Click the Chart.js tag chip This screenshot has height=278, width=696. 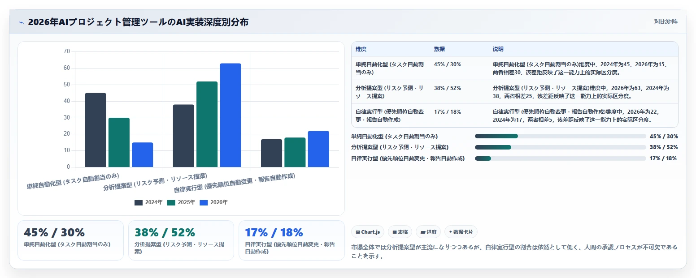368,232
